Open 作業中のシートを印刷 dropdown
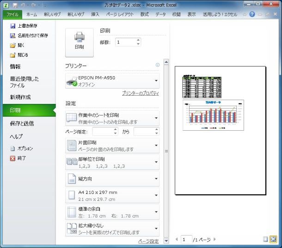This screenshot has width=282, height=248. tap(156, 118)
